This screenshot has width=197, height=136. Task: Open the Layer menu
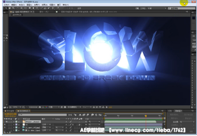click(29, 5)
